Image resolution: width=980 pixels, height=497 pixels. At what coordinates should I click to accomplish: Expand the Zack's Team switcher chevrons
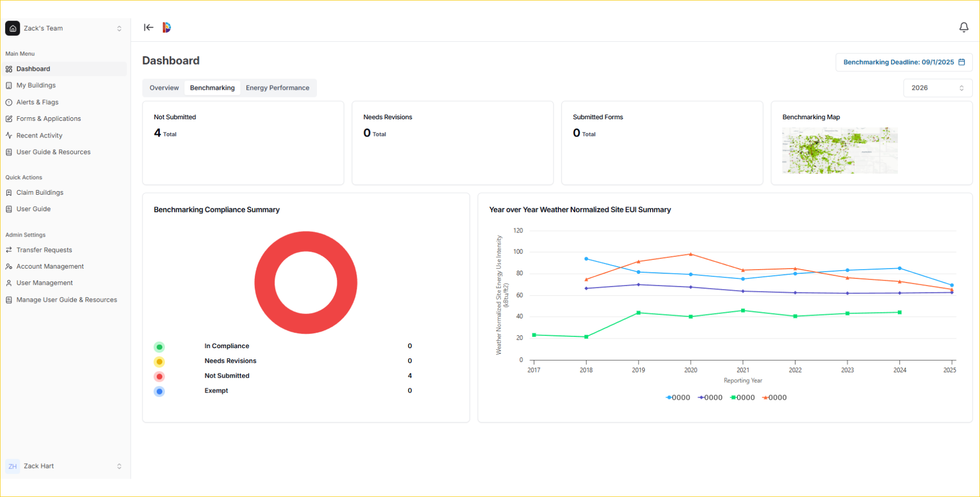click(119, 29)
